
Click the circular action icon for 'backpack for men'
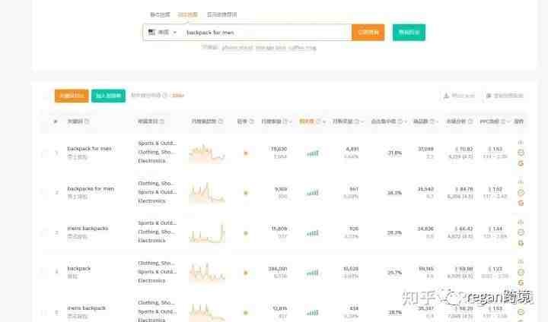521,153
